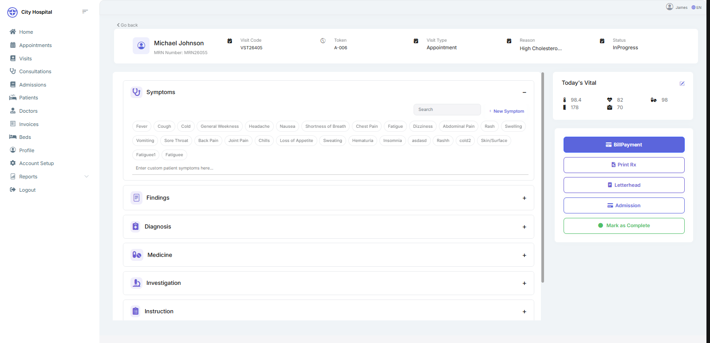Toggle the Abdominal Pain symptom chip
The width and height of the screenshot is (710, 343).
tap(458, 126)
